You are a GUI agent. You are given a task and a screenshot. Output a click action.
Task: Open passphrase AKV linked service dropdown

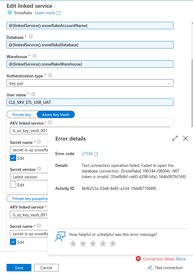[x=29, y=215]
